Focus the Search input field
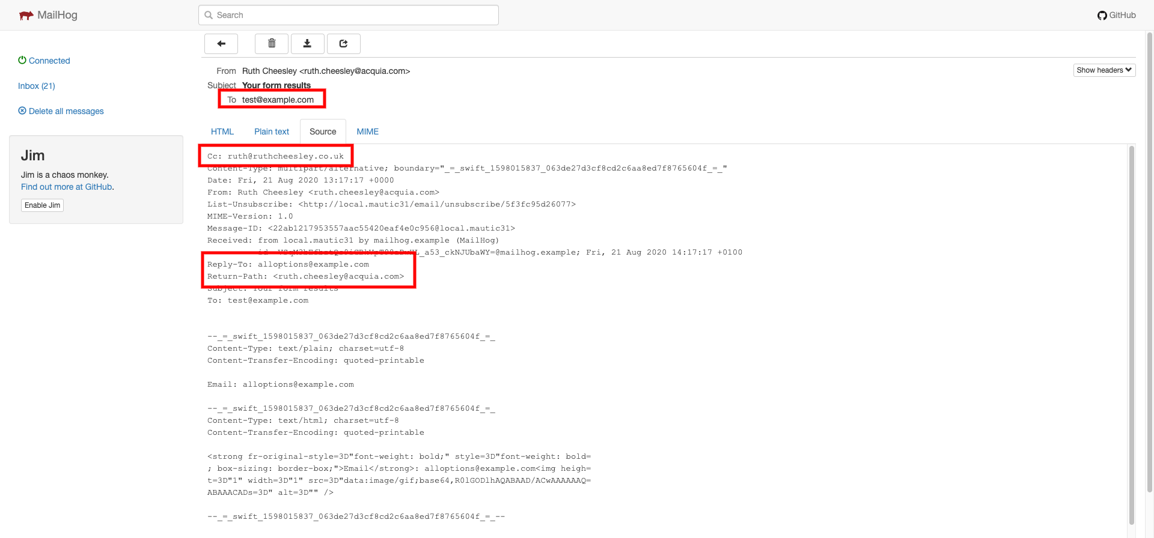The height and width of the screenshot is (538, 1154). [x=349, y=15]
